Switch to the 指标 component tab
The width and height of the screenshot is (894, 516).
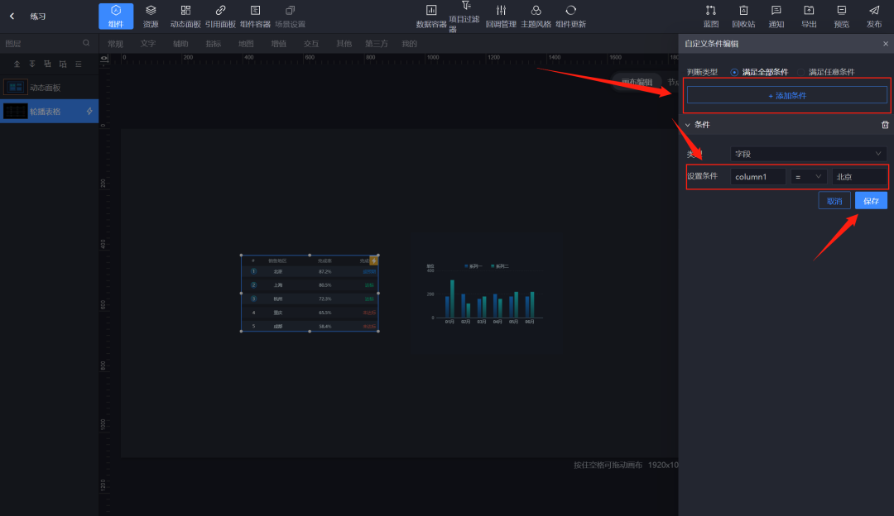click(x=214, y=44)
